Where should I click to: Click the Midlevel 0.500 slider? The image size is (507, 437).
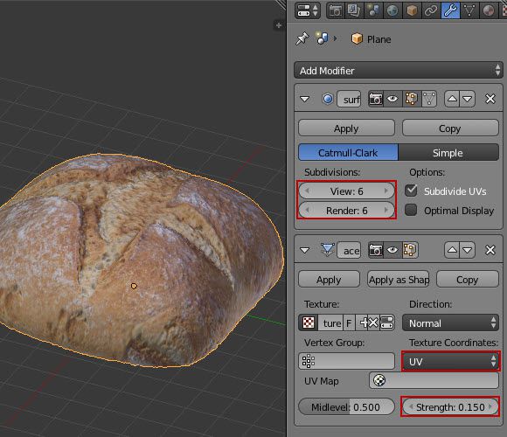[x=346, y=406]
